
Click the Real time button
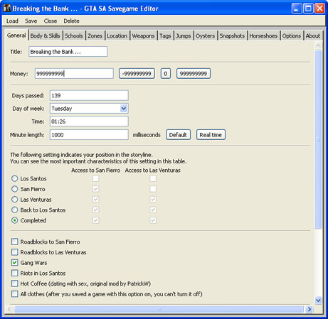point(211,135)
